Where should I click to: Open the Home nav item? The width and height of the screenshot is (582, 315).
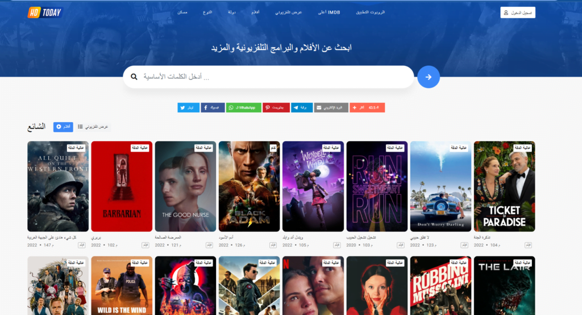pyautogui.click(x=182, y=12)
